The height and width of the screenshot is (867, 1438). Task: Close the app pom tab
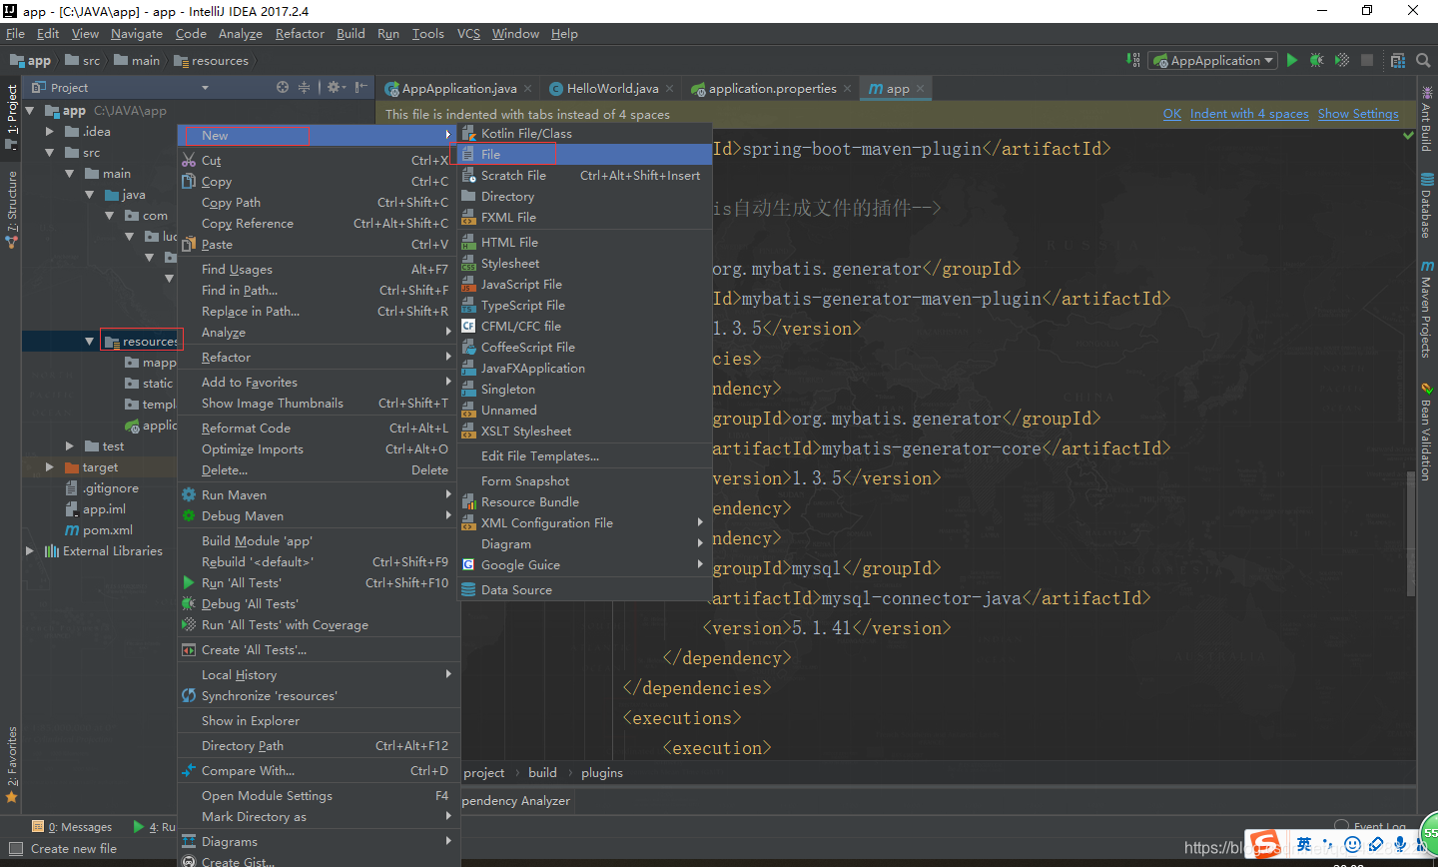[x=920, y=89]
